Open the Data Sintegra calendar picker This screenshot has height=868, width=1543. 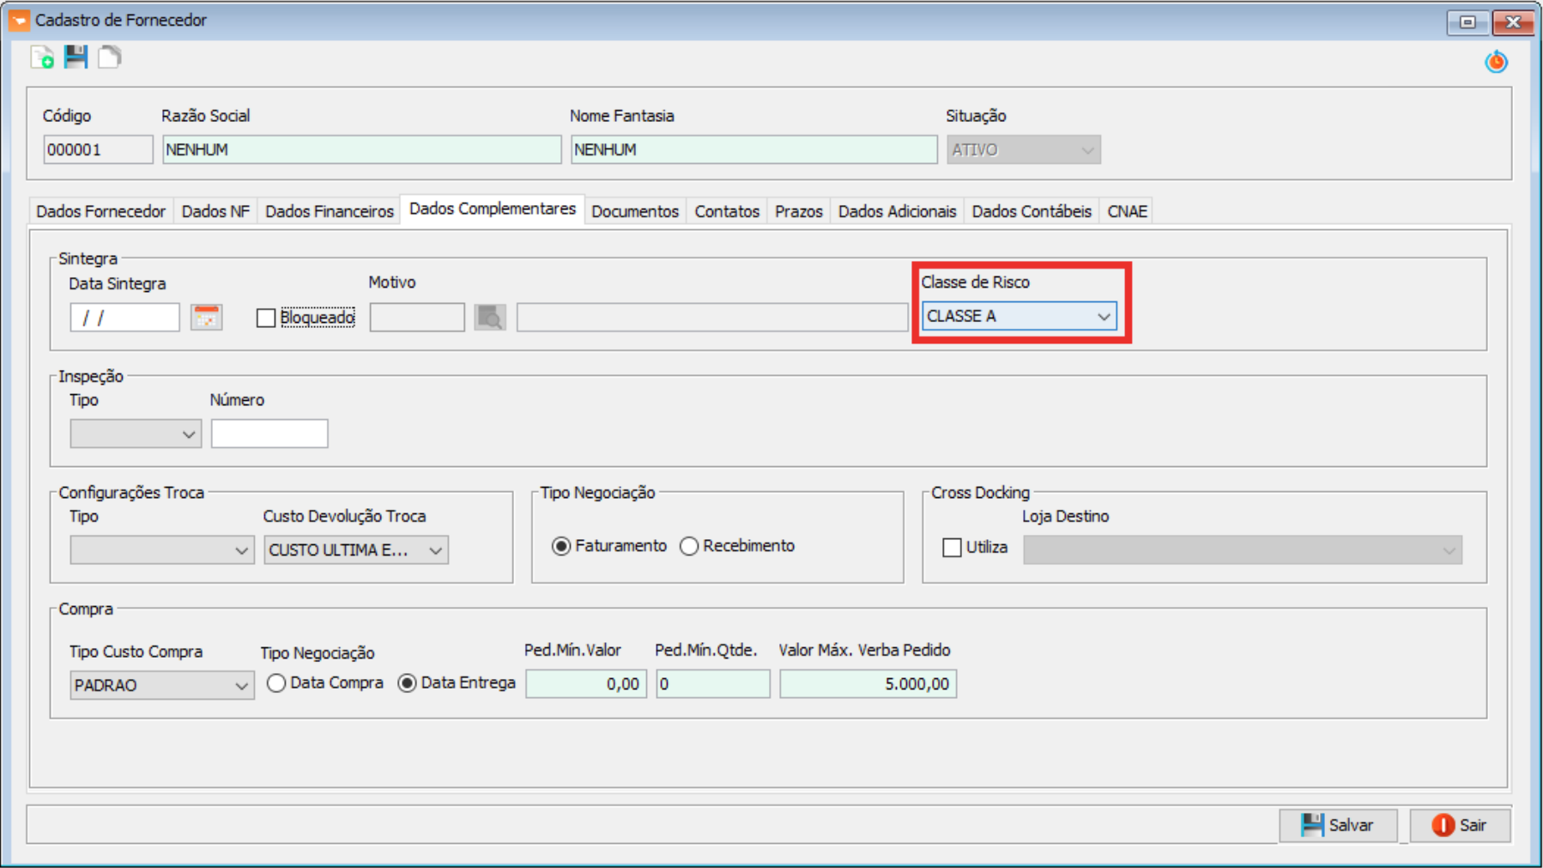tap(206, 318)
